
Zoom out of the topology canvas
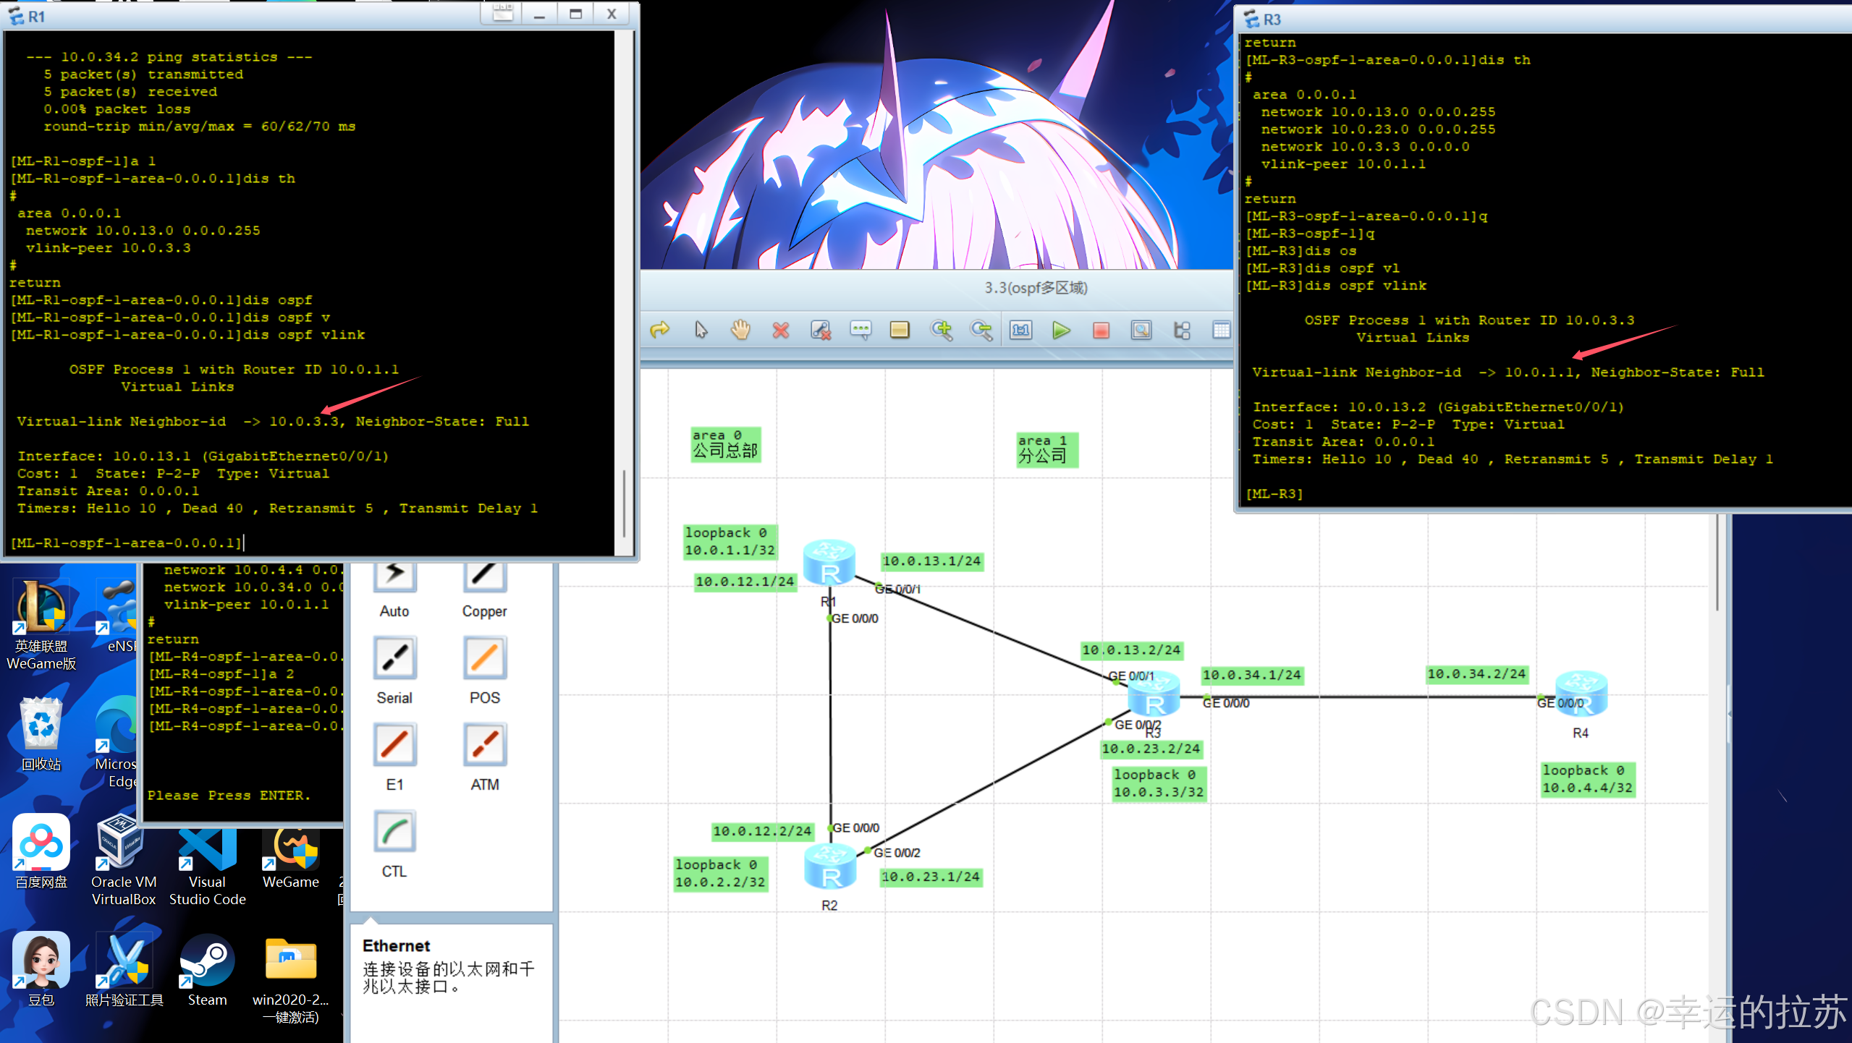981,331
